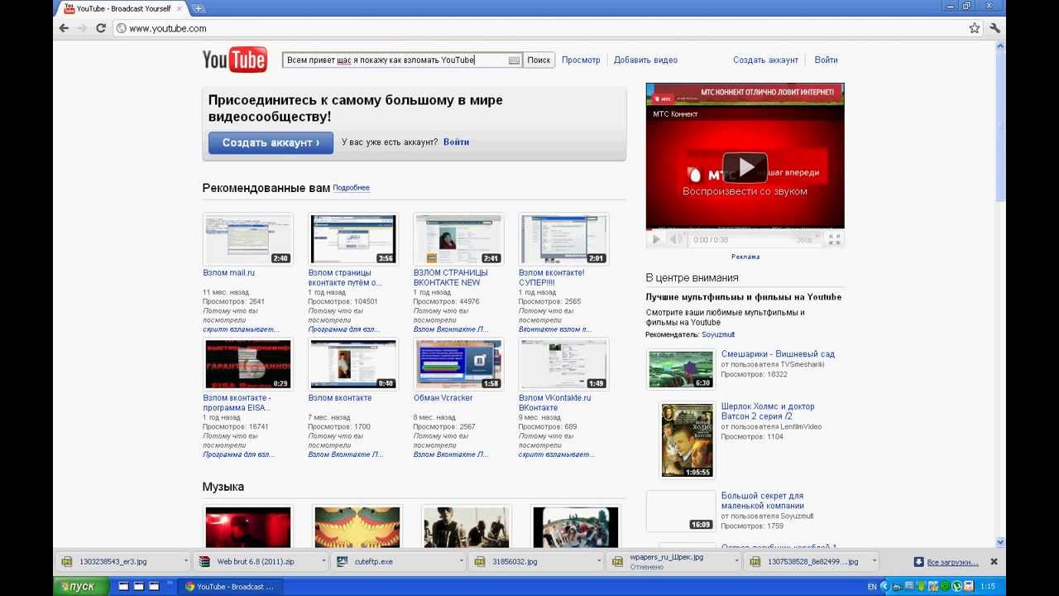1059x596 pixels.
Task: Click the 'Soyuzmult' recommender link
Action: [718, 335]
